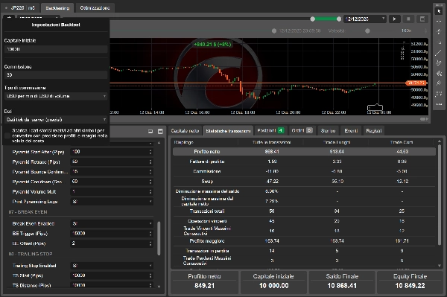Image resolution: width=447 pixels, height=297 pixels.
Task: Click the Commissione input field
Action: [56, 75]
